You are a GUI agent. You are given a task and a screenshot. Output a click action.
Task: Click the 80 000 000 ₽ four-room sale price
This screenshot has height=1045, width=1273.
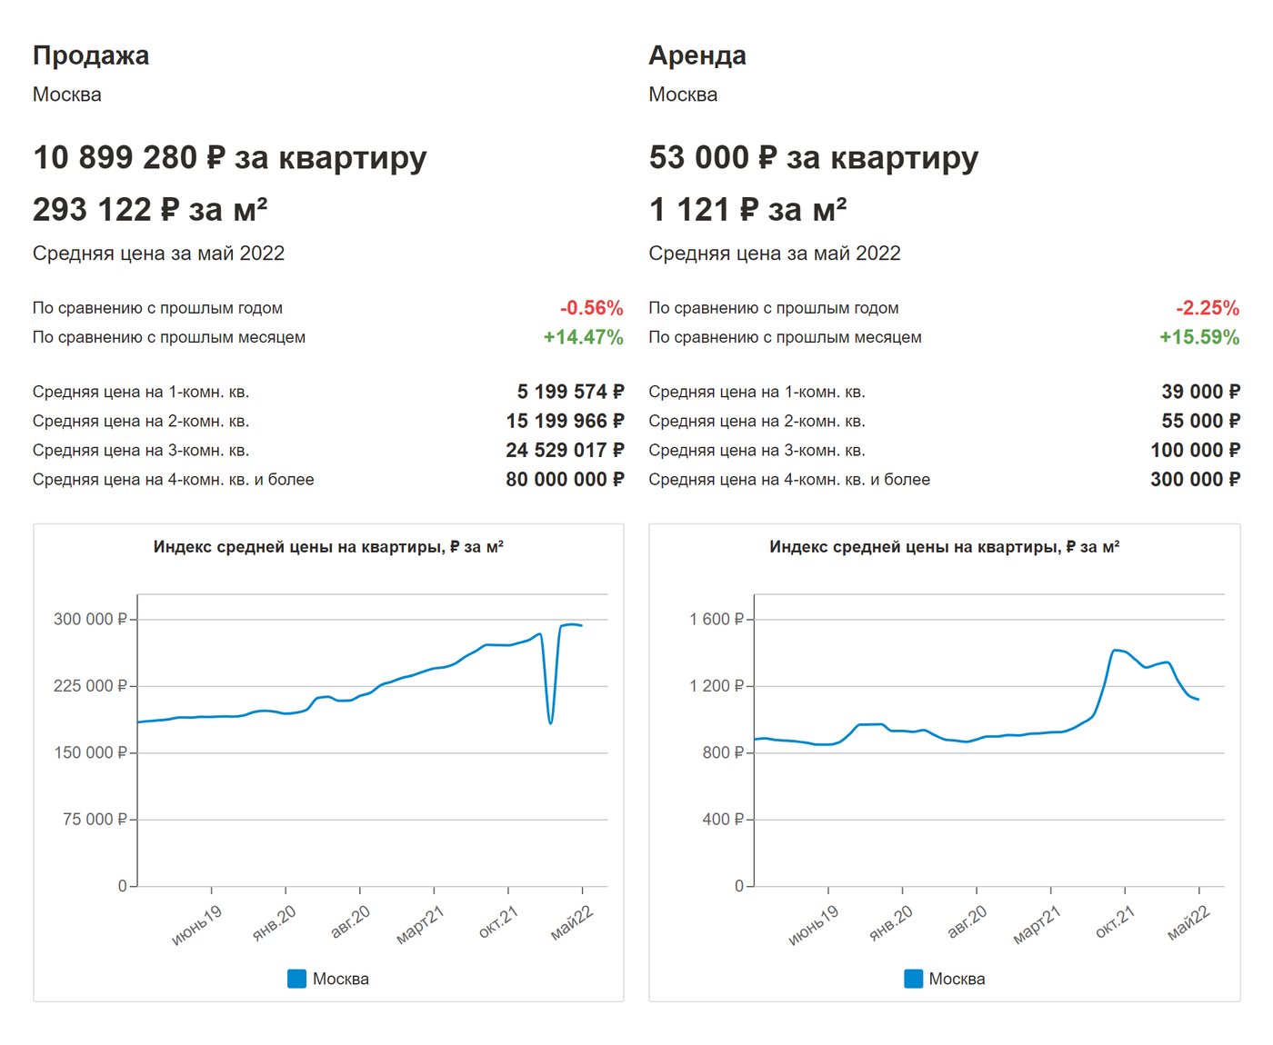tap(565, 479)
